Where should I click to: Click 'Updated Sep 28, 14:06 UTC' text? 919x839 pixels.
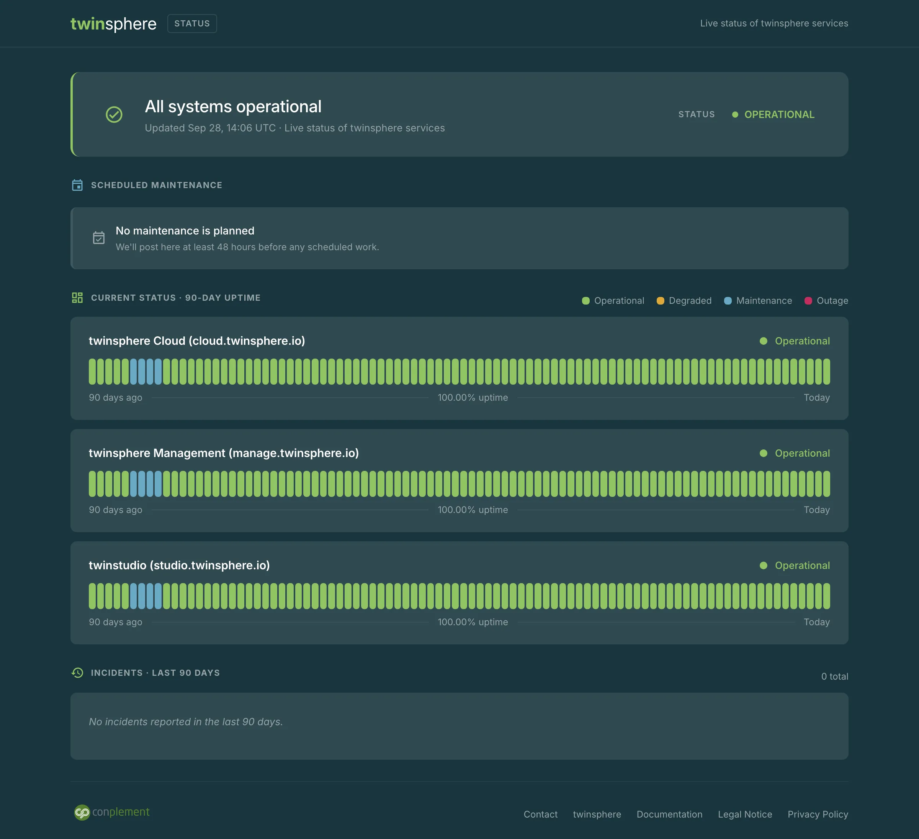(210, 128)
